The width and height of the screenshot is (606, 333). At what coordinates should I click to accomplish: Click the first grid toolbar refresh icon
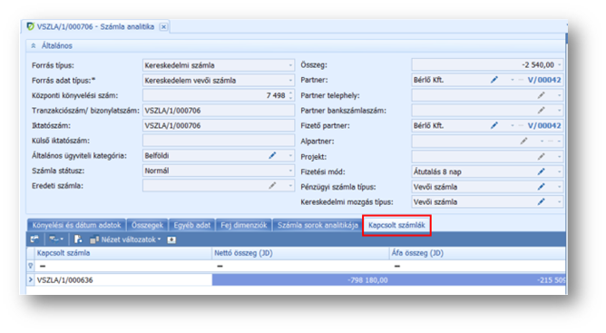[34, 240]
